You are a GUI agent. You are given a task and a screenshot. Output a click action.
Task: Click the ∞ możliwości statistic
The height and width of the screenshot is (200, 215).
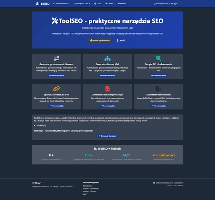click(x=163, y=155)
